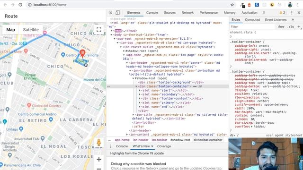This screenshot has height=170, width=303.
Task: Toggle map fullscreen view
Action: pos(99,29)
